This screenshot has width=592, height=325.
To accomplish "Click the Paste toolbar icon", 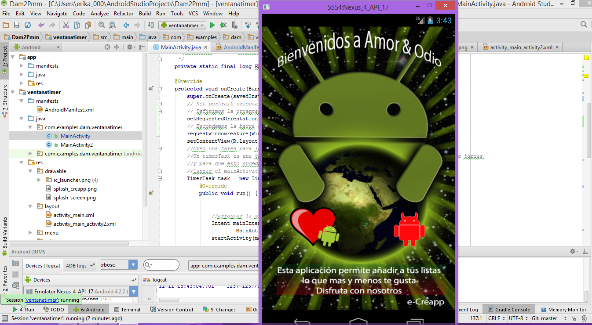I will tap(88, 25).
